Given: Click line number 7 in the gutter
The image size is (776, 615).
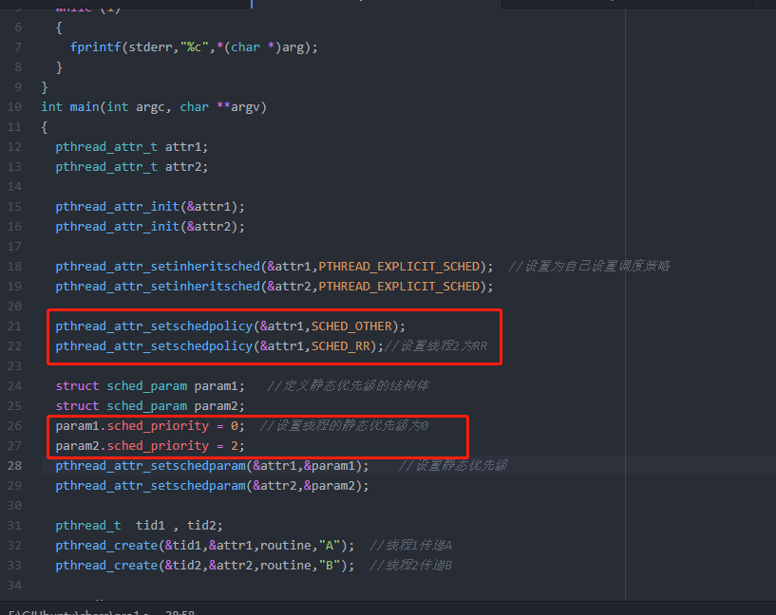Looking at the screenshot, I should coord(18,47).
